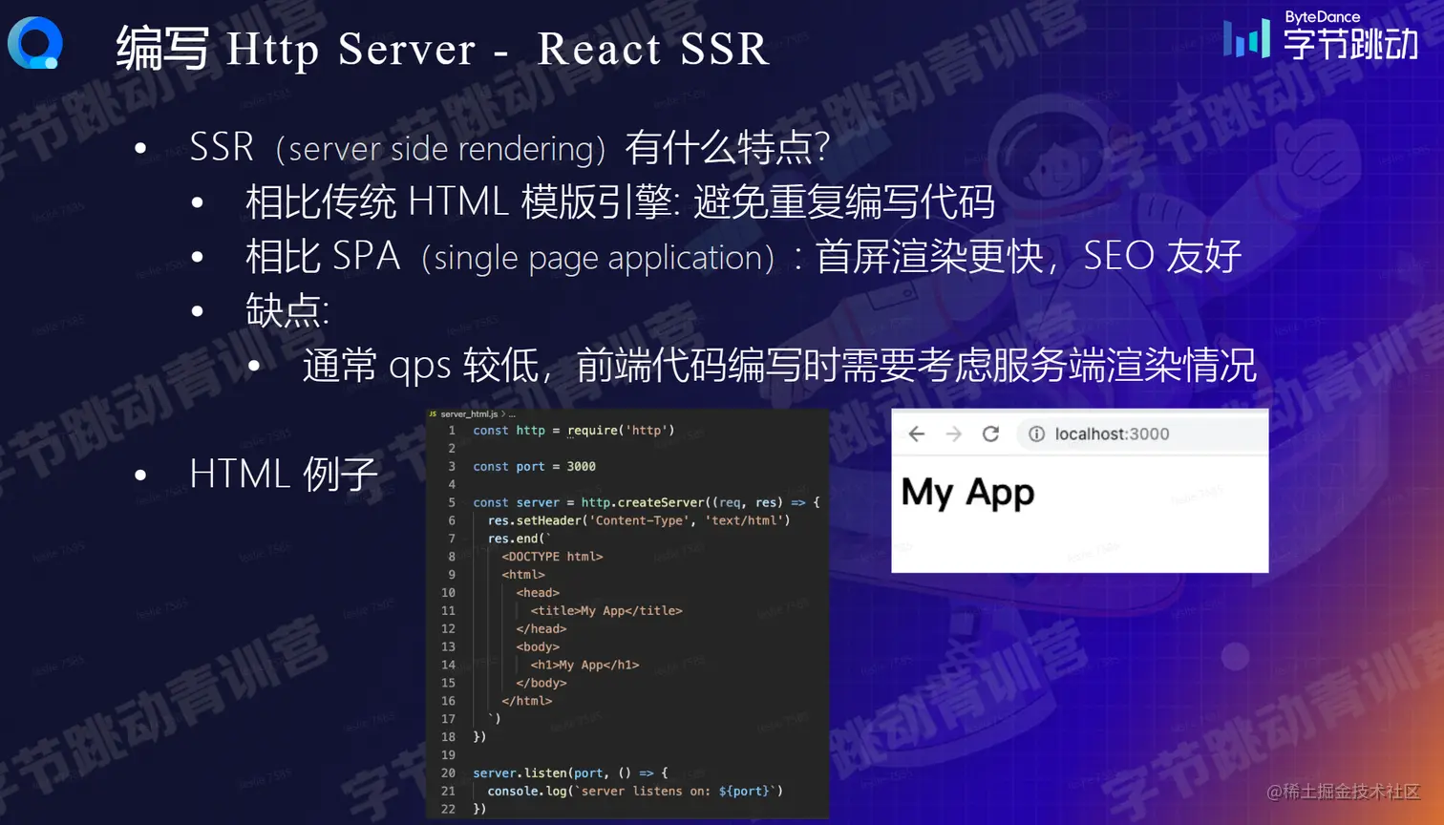Click code line "const port = 3000"
This screenshot has height=825, width=1444.
coord(534,467)
